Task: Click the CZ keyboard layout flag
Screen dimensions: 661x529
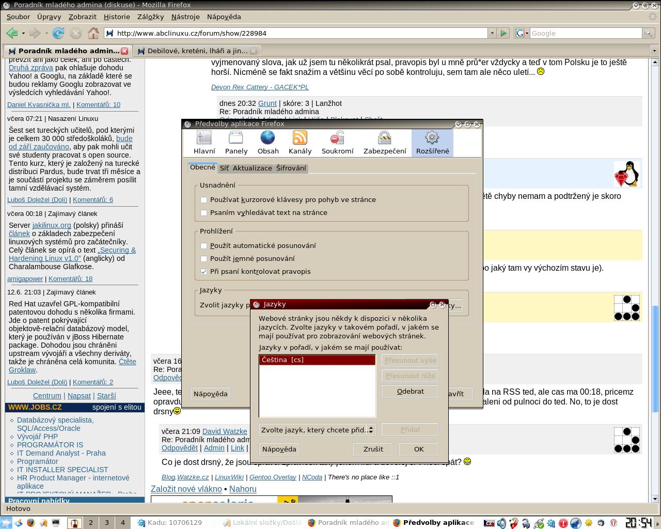Action: tap(489, 523)
